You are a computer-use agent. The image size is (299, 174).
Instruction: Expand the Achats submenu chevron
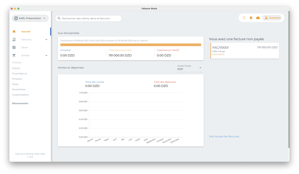[46, 55]
